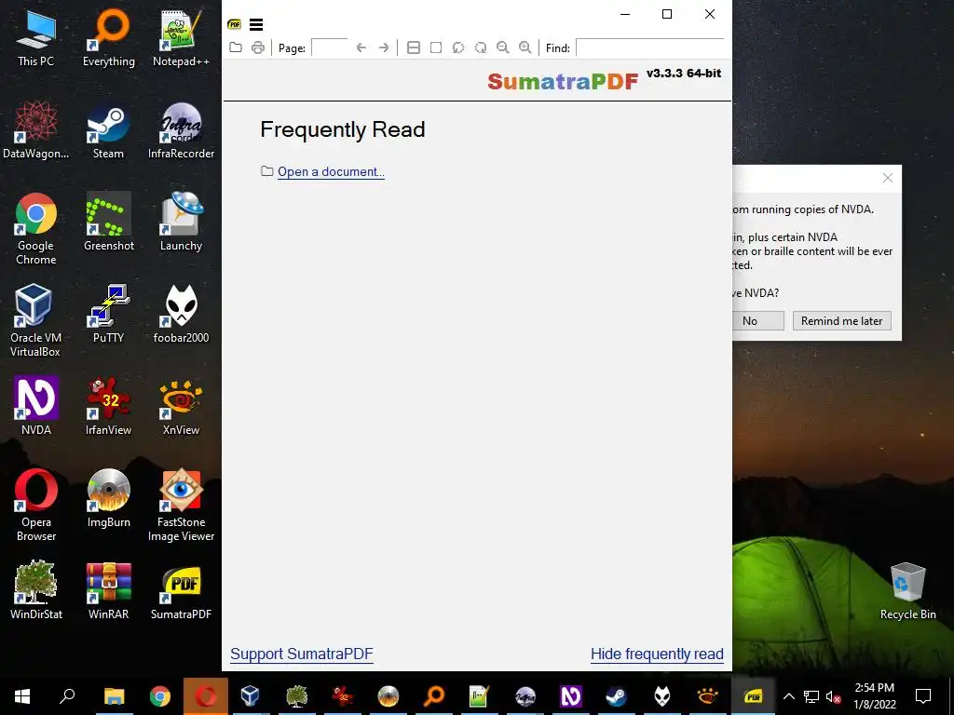Screen dimensions: 954x715
Task: Click the Find text field
Action: point(649,47)
